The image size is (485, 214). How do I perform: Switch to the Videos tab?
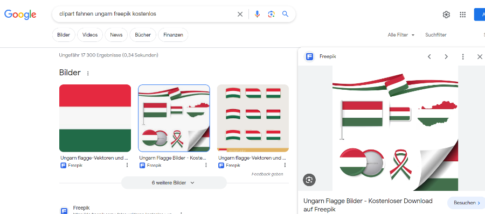[90, 35]
